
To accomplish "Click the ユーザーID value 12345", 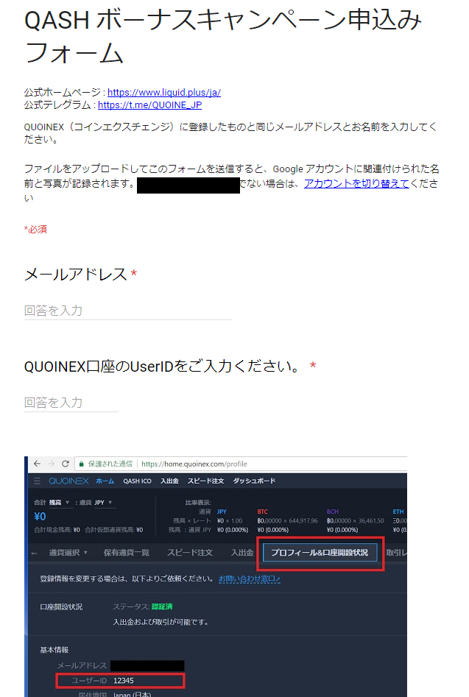I will point(123,681).
